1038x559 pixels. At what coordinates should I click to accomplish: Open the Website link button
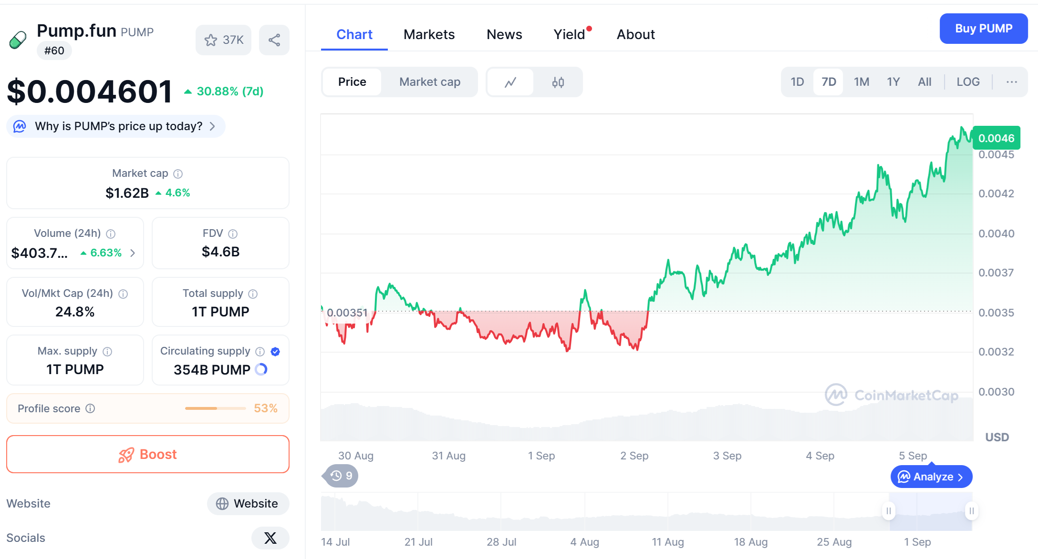click(x=248, y=504)
